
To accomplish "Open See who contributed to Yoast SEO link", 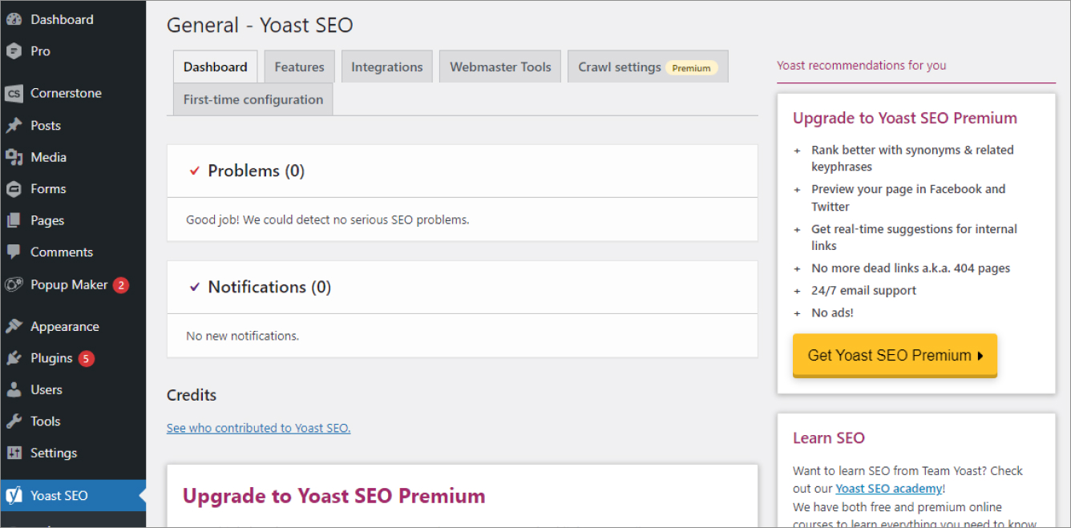I will (x=258, y=428).
